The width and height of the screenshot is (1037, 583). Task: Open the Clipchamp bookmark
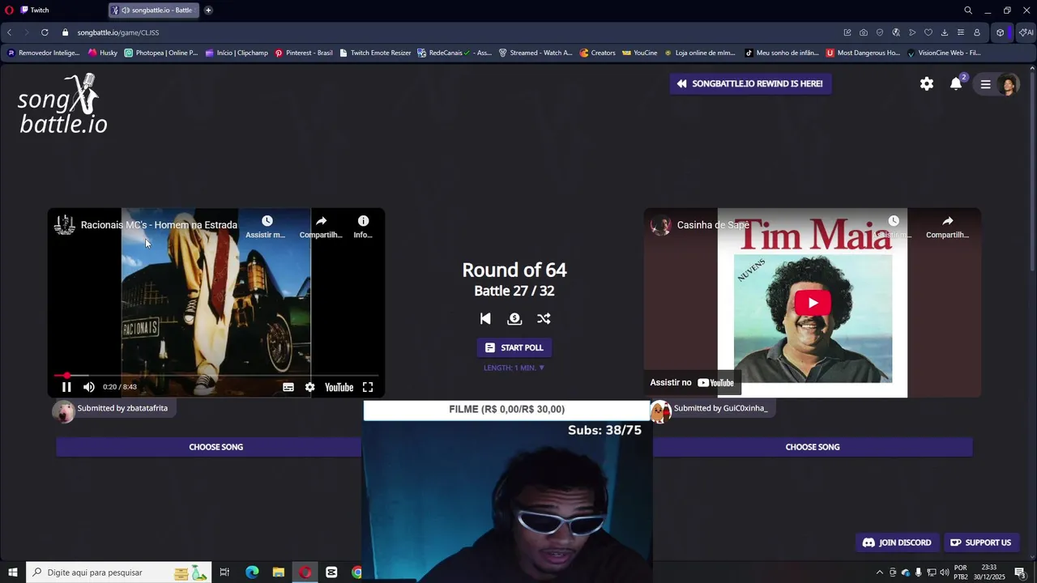point(237,53)
